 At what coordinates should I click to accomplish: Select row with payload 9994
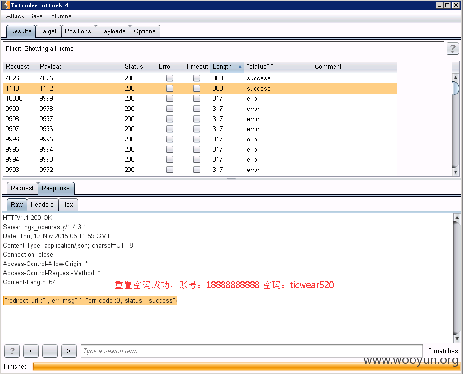200,149
